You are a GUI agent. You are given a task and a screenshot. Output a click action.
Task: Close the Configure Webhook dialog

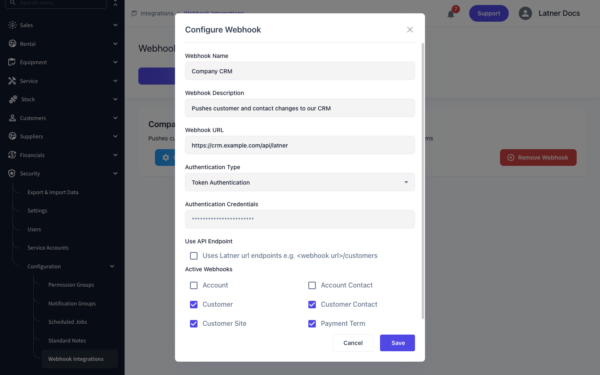410,30
